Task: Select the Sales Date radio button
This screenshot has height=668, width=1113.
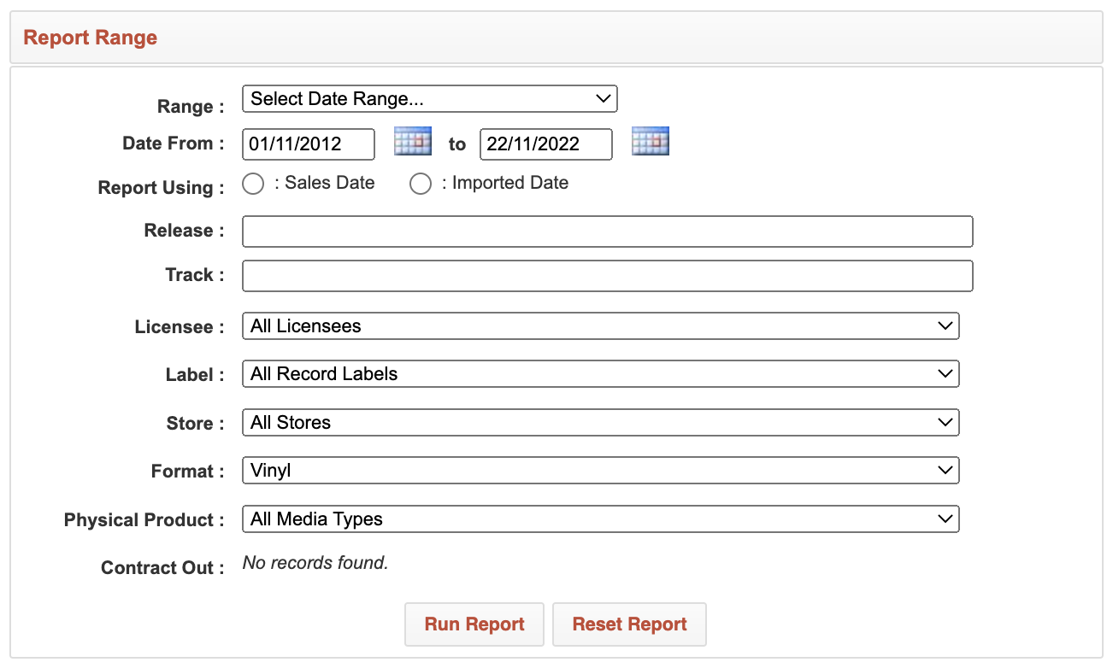Action: click(x=253, y=184)
